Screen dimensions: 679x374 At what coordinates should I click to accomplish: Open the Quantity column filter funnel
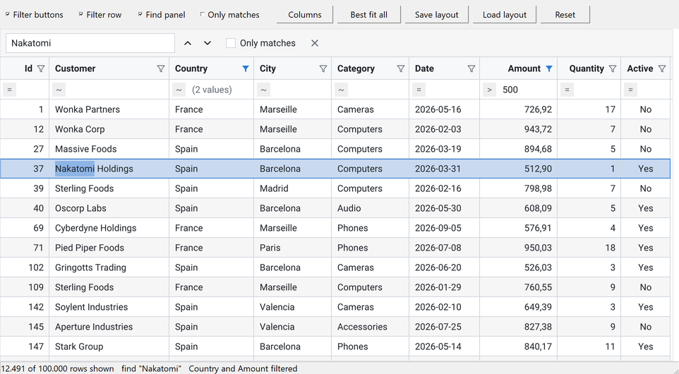613,68
